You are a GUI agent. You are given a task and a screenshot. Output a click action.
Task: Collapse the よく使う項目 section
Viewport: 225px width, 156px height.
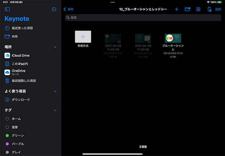click(x=55, y=91)
